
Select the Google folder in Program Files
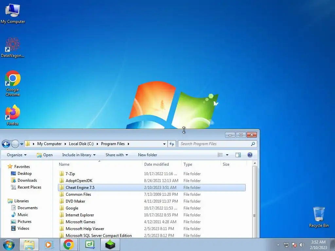click(152, 208)
